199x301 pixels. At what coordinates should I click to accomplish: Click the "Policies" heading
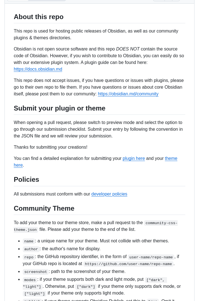(26, 180)
